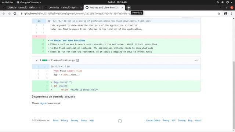Click the added line '@app.route('/')'
This screenshot has width=235, height=132.
63,82
